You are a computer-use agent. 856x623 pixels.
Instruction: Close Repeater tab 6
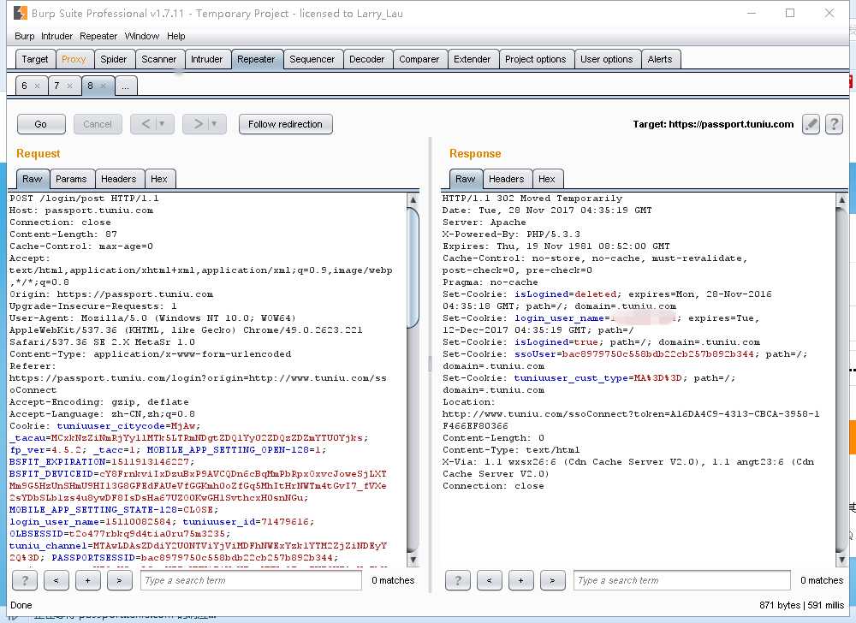pyautogui.click(x=37, y=86)
